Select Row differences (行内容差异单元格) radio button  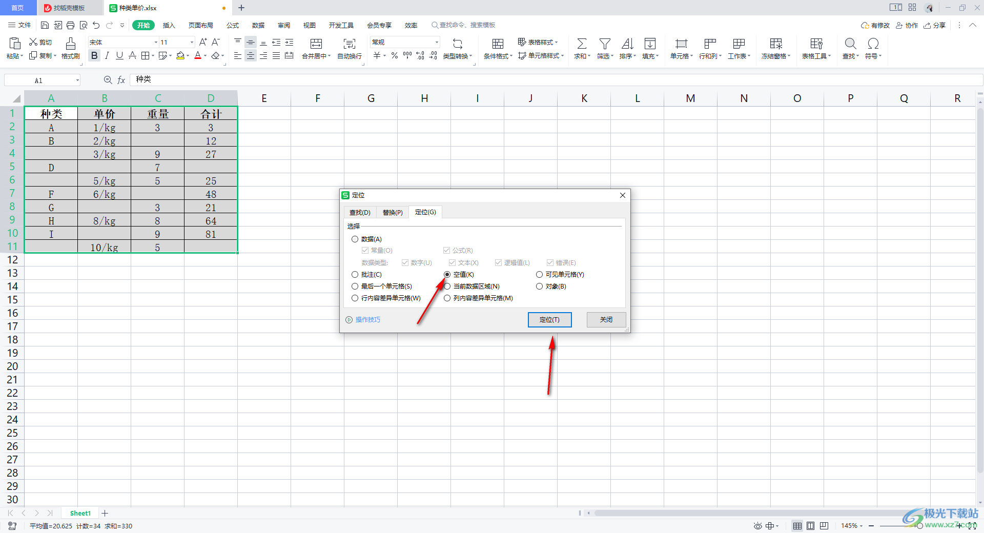click(355, 298)
